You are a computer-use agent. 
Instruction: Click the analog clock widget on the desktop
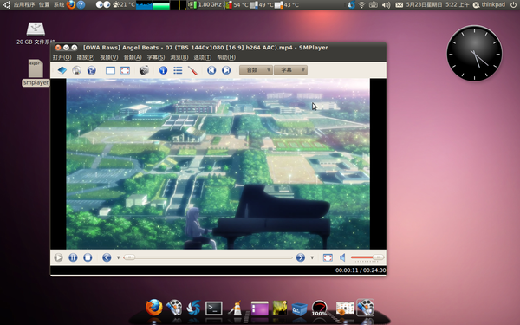coord(474,54)
